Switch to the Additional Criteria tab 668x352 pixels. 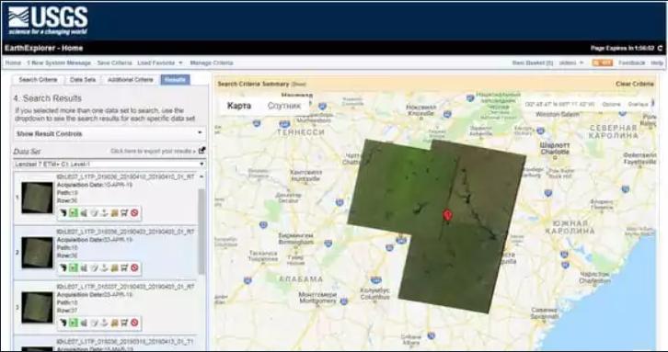point(130,80)
